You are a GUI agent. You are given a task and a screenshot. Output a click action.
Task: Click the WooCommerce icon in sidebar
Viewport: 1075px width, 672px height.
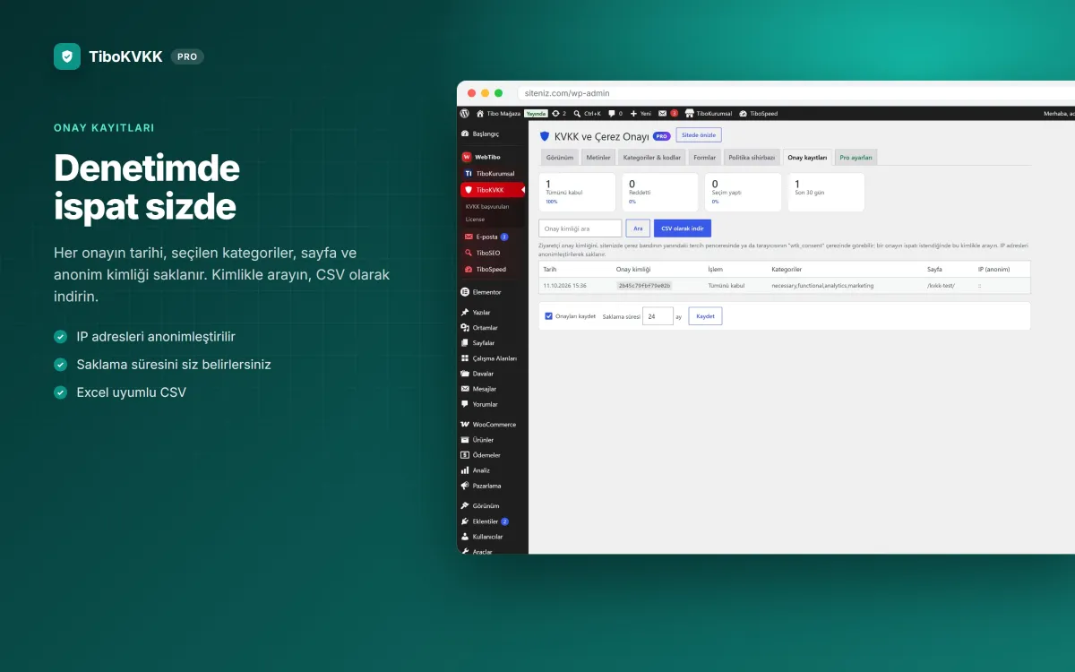click(x=464, y=425)
